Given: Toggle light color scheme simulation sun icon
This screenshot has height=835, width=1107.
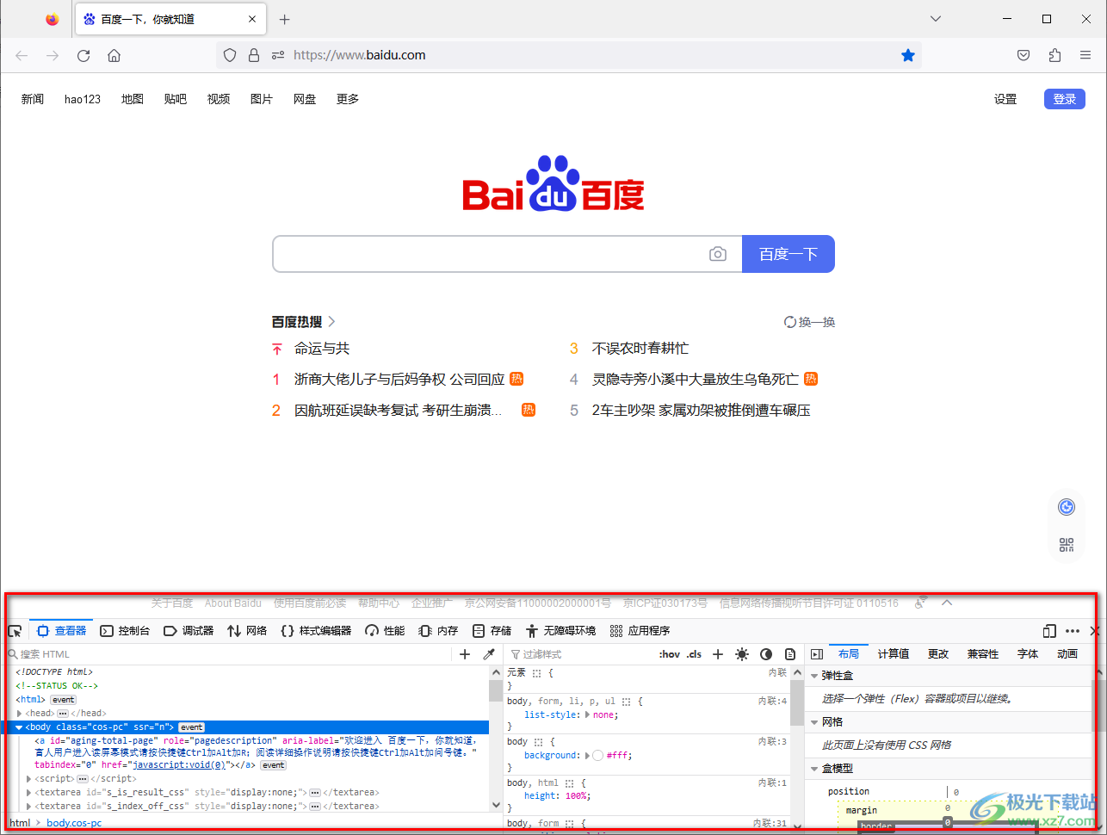Looking at the screenshot, I should pos(742,654).
